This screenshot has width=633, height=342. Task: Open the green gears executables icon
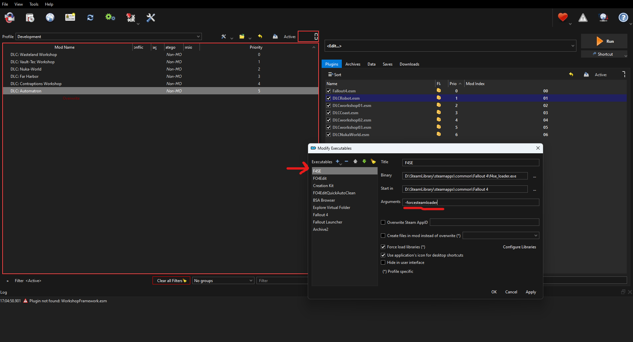point(110,17)
